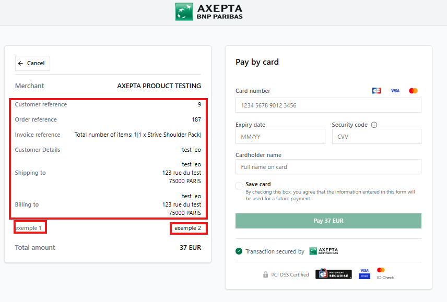Click the Paiement Sécurisé CB badge

pos(334,274)
